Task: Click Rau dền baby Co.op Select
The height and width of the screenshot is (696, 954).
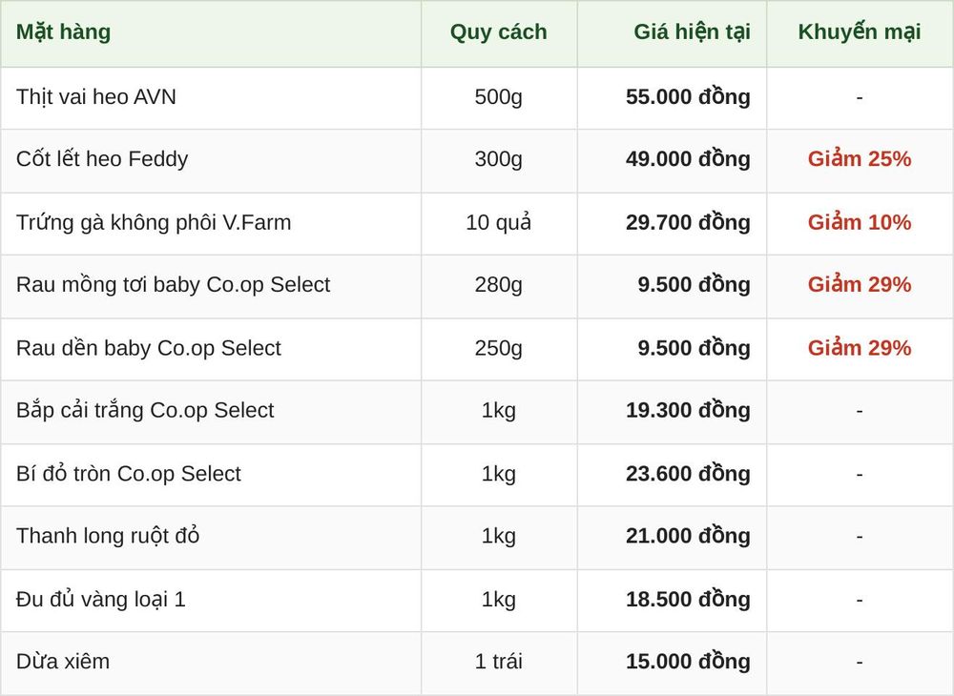Action: pyautogui.click(x=149, y=348)
